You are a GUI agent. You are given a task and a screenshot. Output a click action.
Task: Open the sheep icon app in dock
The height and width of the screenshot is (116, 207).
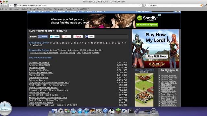pyautogui.click(x=112, y=111)
